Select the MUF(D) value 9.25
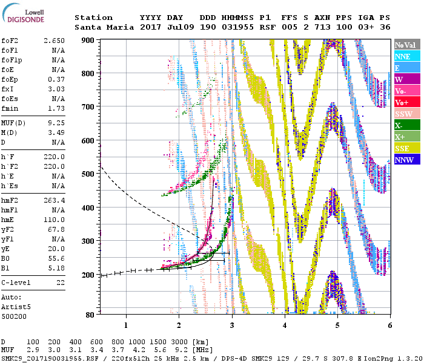Viewport: 424px width, 363px height. 56,123
